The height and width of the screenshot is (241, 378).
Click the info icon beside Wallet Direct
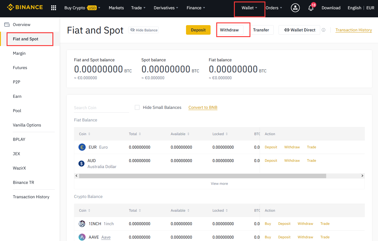tap(323, 30)
